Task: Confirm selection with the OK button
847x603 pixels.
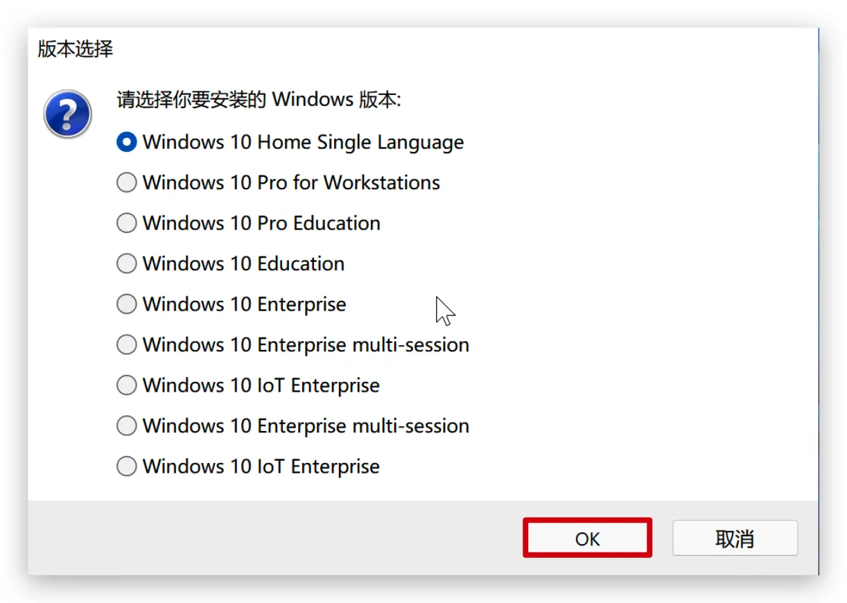Action: pyautogui.click(x=587, y=538)
